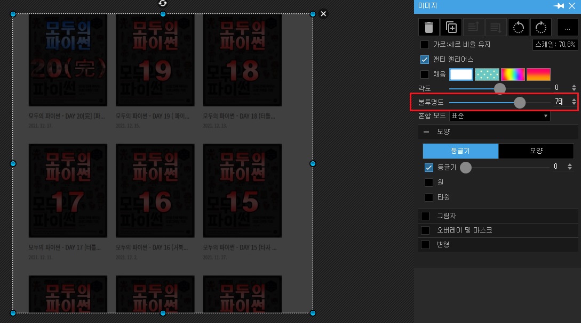Click the bottom-middle selection handle

point(163,313)
